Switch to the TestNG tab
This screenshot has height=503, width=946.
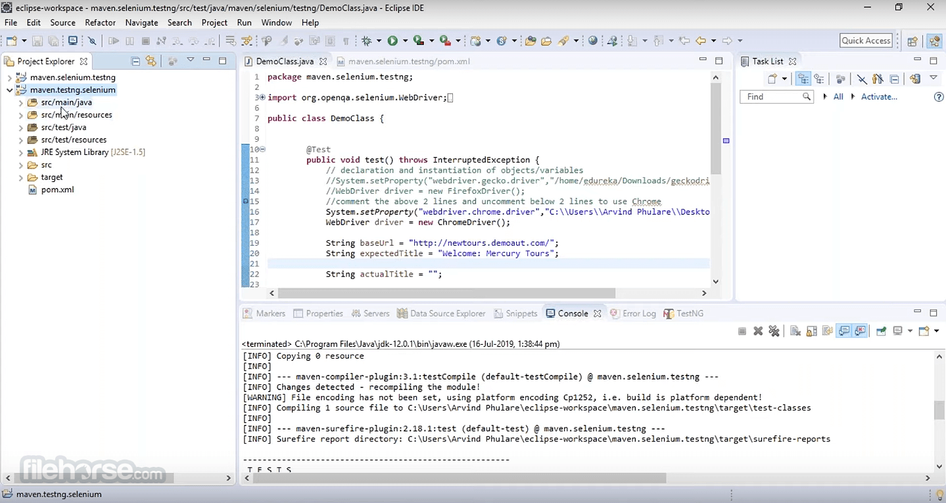684,313
